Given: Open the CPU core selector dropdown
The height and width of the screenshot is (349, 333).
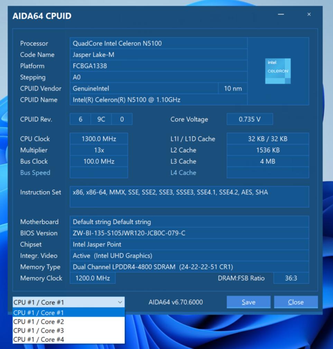Looking at the screenshot, I should point(68,302).
